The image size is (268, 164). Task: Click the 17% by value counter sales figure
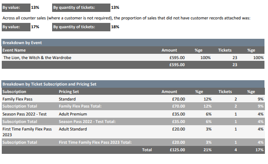[35, 27]
